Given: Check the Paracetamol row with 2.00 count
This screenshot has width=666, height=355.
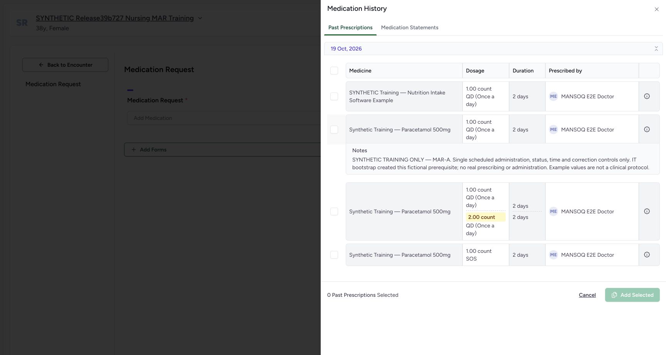Looking at the screenshot, I should pos(334,212).
